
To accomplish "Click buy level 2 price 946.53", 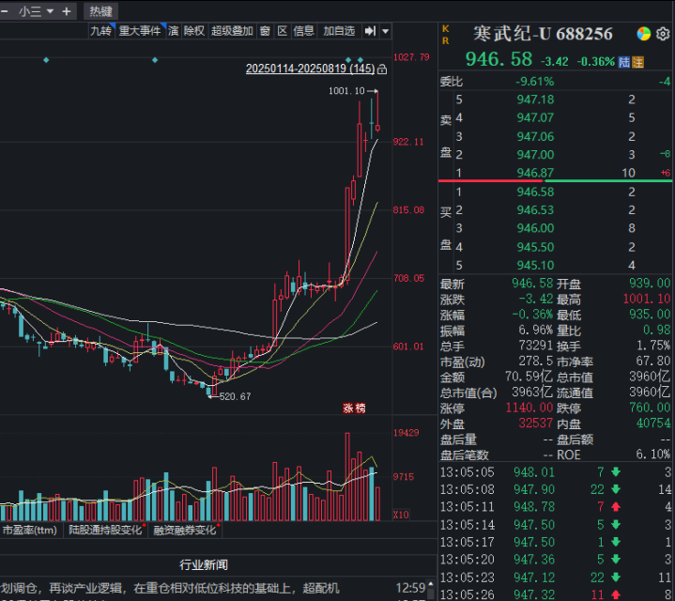I will click(535, 210).
